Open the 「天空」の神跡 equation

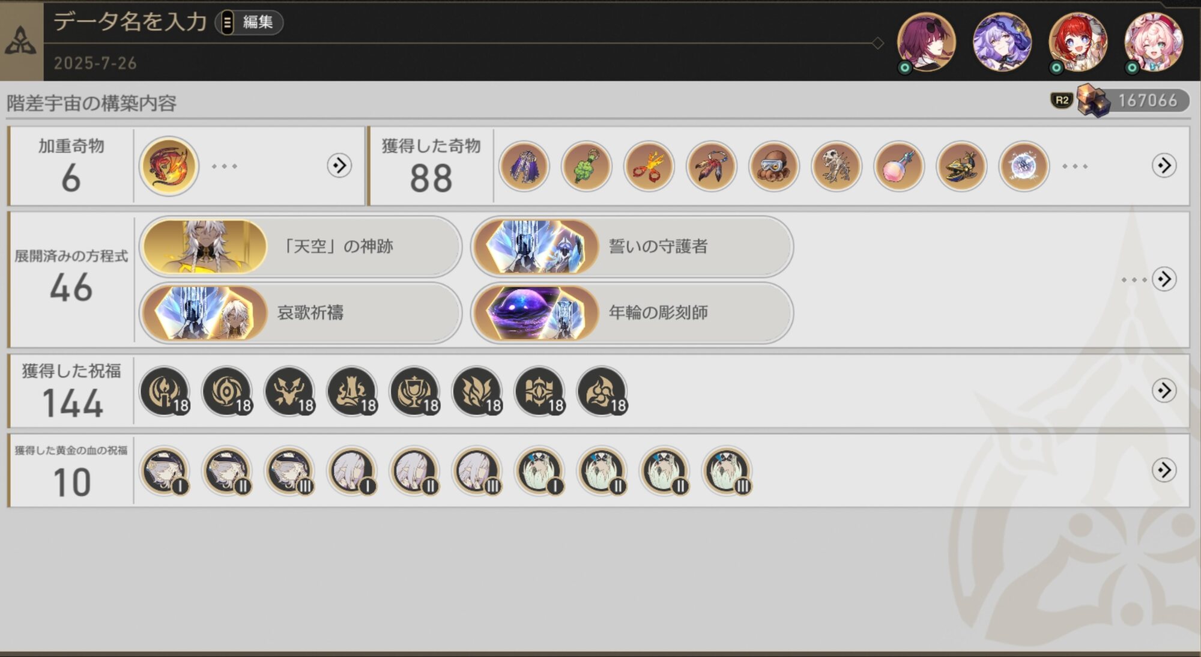point(300,246)
